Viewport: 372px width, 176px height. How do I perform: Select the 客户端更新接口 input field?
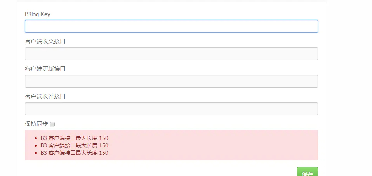[171, 81]
